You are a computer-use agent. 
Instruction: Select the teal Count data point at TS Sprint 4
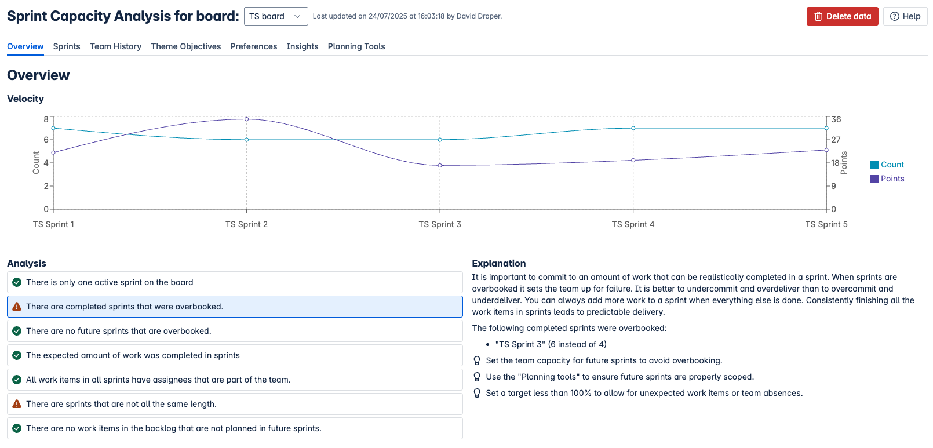tap(633, 128)
